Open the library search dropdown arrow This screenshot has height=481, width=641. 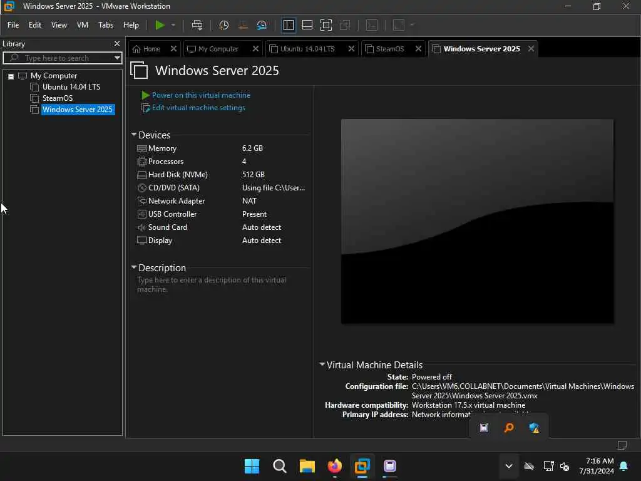click(x=117, y=58)
